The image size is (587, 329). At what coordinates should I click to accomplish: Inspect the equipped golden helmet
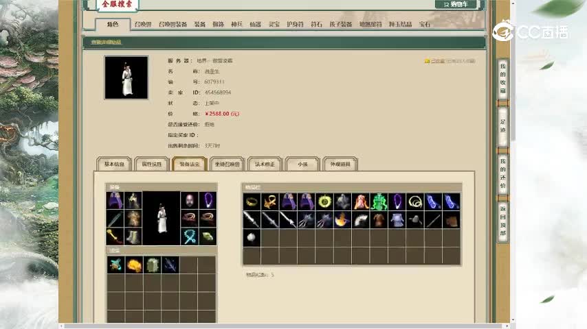click(x=133, y=201)
